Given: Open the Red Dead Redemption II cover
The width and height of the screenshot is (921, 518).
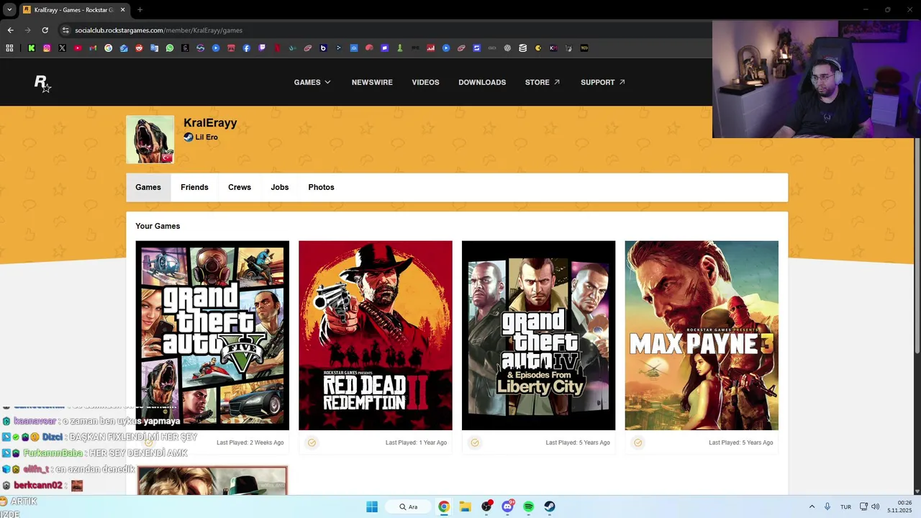Looking at the screenshot, I should (376, 335).
